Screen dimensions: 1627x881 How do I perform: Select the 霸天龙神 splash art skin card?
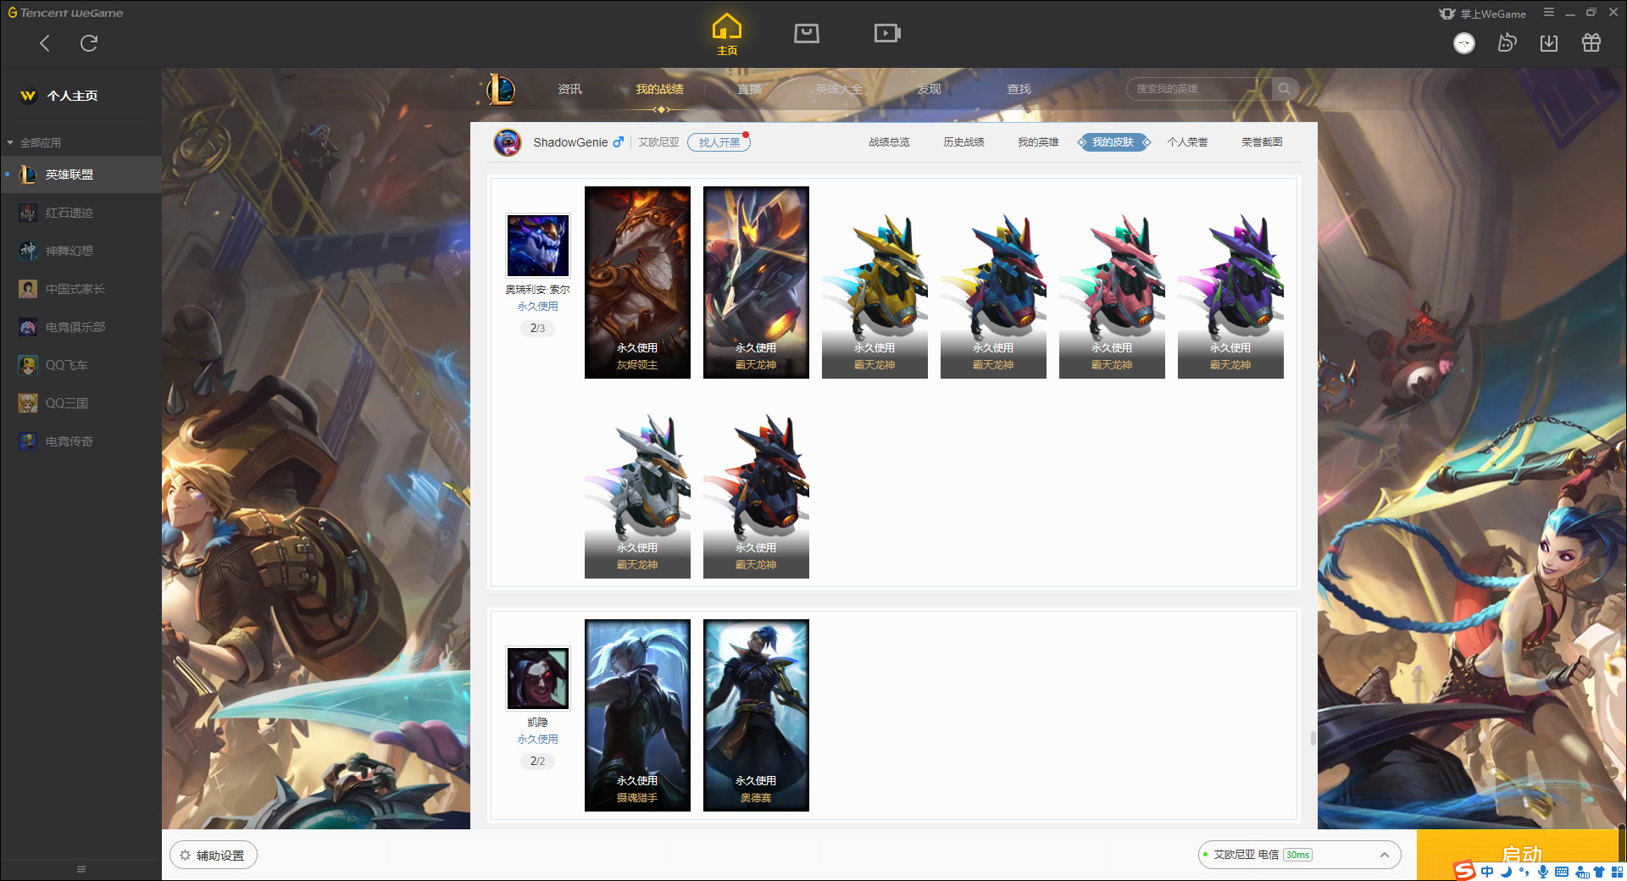click(756, 282)
